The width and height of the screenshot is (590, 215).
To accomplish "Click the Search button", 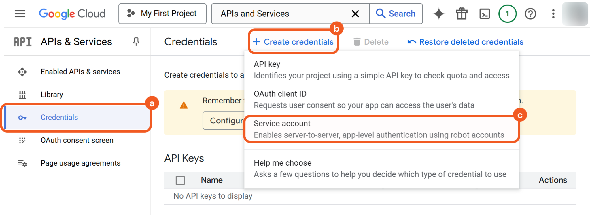I will coord(396,14).
